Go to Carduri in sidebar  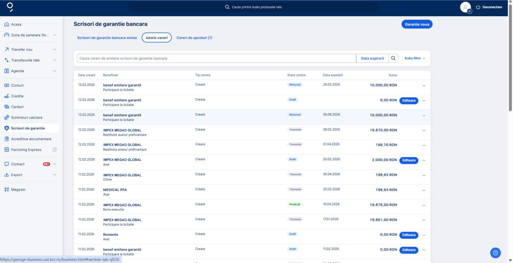tap(17, 107)
